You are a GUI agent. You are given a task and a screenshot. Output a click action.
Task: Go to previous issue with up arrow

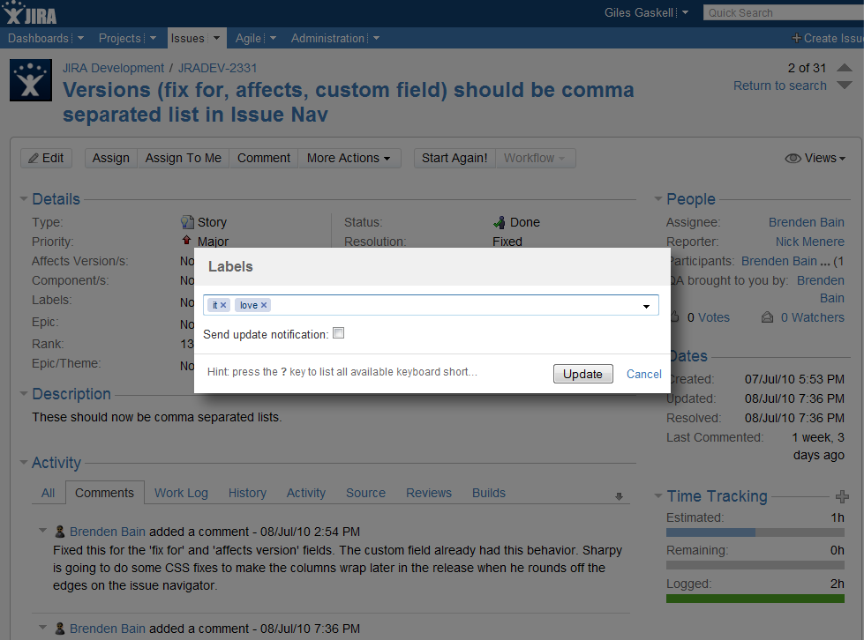click(845, 68)
